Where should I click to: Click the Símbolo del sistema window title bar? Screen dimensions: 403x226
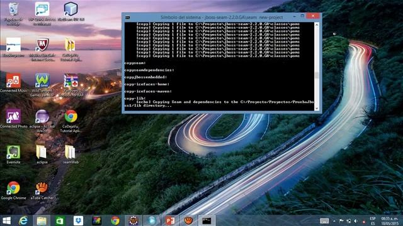click(x=222, y=17)
